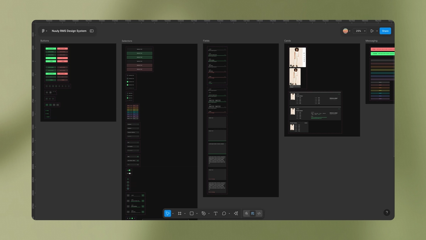This screenshot has height=240, width=426.
Task: Toggle the green switch in Selectors frame
Action: pyautogui.click(x=129, y=170)
